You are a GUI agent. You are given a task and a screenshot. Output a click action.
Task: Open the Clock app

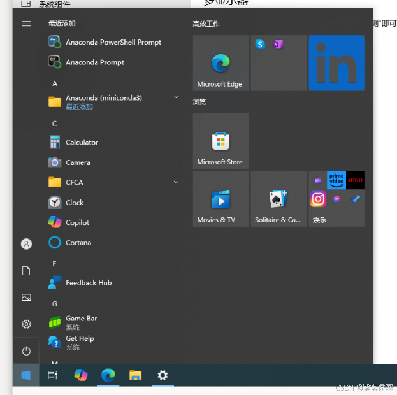tap(113, 203)
